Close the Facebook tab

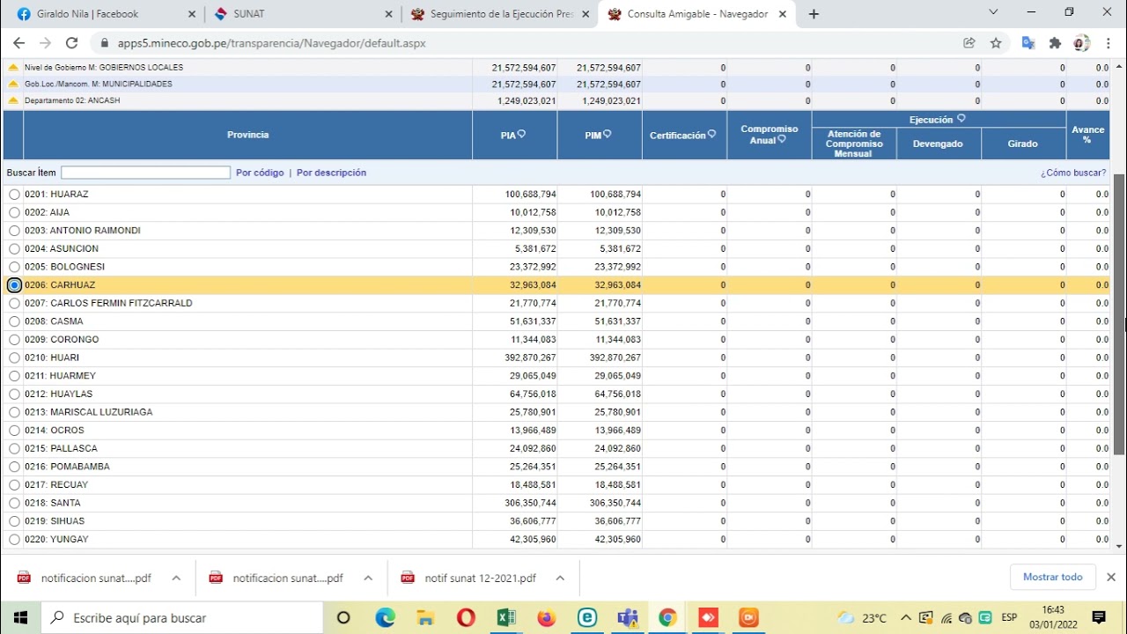click(192, 14)
